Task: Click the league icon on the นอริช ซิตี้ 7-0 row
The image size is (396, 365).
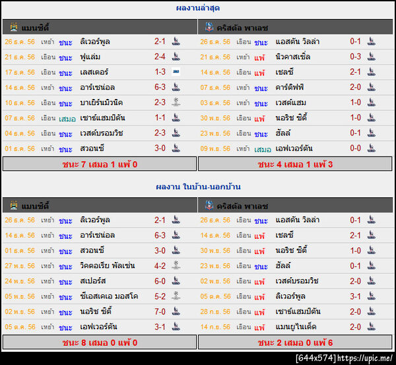Action: [176, 311]
